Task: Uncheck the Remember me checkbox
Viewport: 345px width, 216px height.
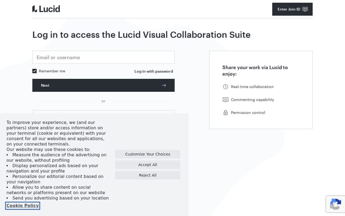Action: tap(34, 71)
